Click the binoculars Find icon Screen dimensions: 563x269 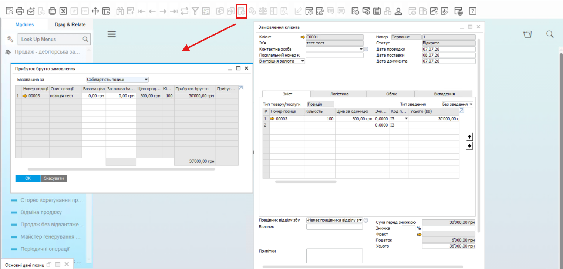[x=120, y=11]
